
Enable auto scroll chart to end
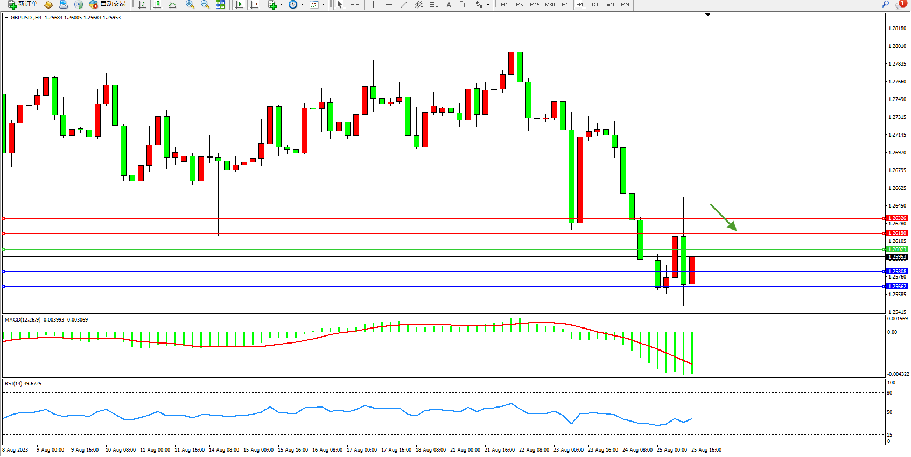pyautogui.click(x=240, y=4)
